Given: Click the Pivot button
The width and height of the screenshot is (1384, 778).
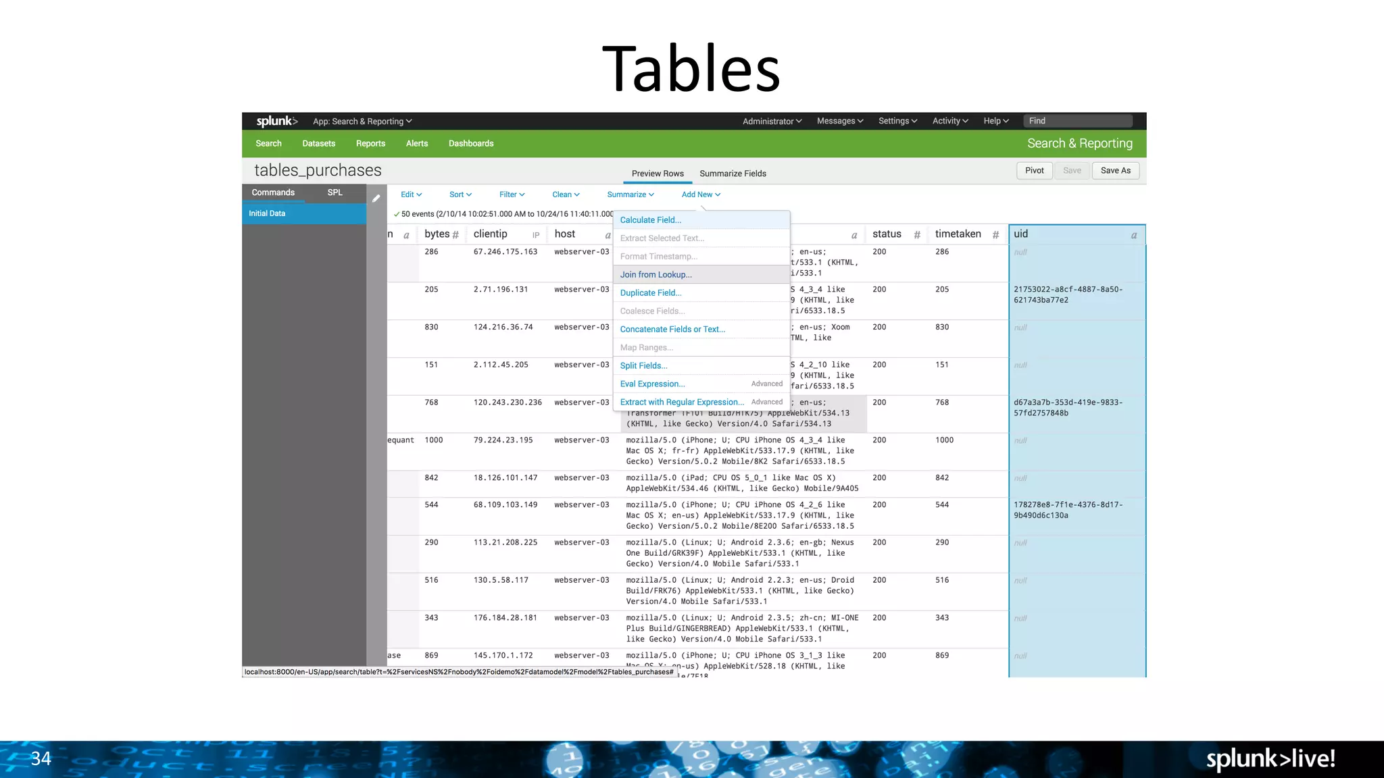Looking at the screenshot, I should (x=1034, y=171).
